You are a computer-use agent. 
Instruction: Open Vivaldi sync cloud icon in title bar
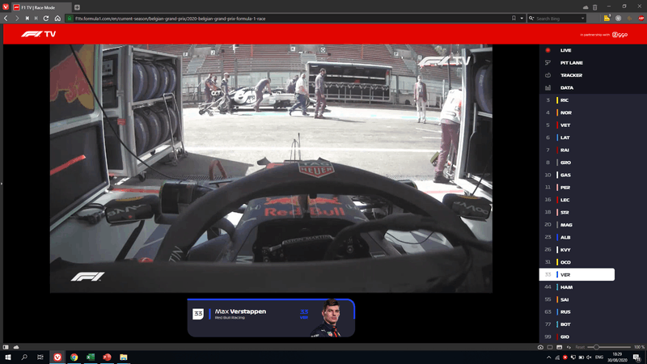tap(586, 7)
